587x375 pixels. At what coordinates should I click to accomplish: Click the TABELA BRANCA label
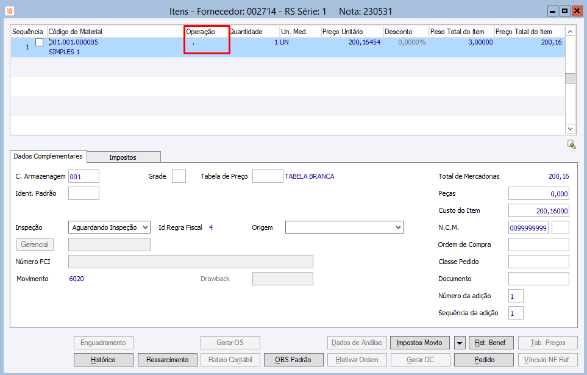click(x=310, y=176)
